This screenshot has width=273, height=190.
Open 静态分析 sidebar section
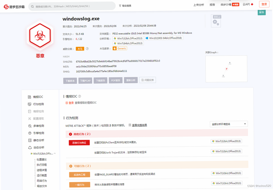(36, 140)
